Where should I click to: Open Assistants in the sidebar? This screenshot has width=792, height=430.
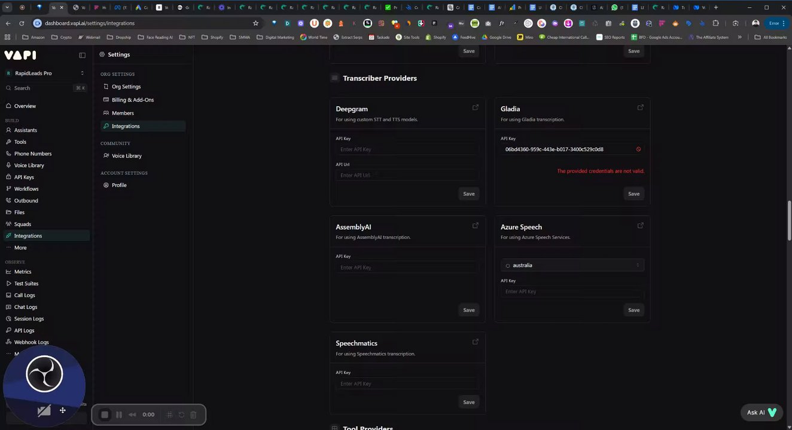tap(25, 130)
